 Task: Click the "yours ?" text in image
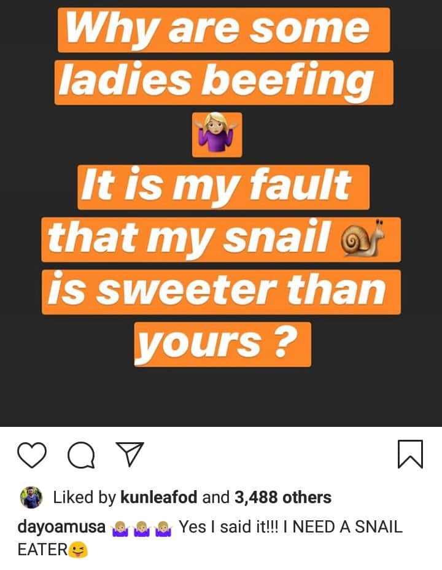222,343
